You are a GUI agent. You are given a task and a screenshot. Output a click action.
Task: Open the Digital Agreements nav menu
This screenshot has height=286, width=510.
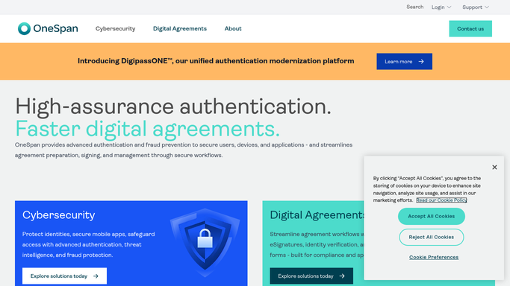pos(180,28)
